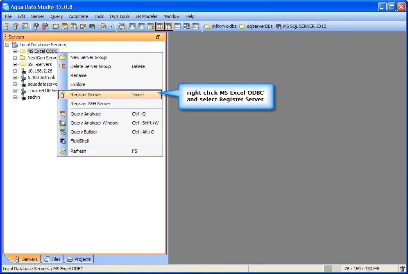This screenshot has width=408, height=274.
Task: Click the memory usage bar in status bar
Action: [x=333, y=269]
